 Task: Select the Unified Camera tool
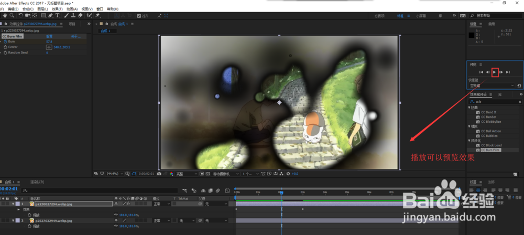(x=27, y=15)
